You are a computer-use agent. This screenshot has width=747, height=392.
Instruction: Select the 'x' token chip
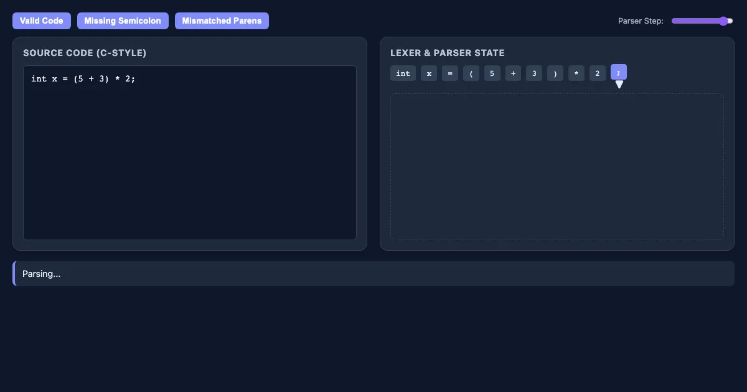(429, 73)
